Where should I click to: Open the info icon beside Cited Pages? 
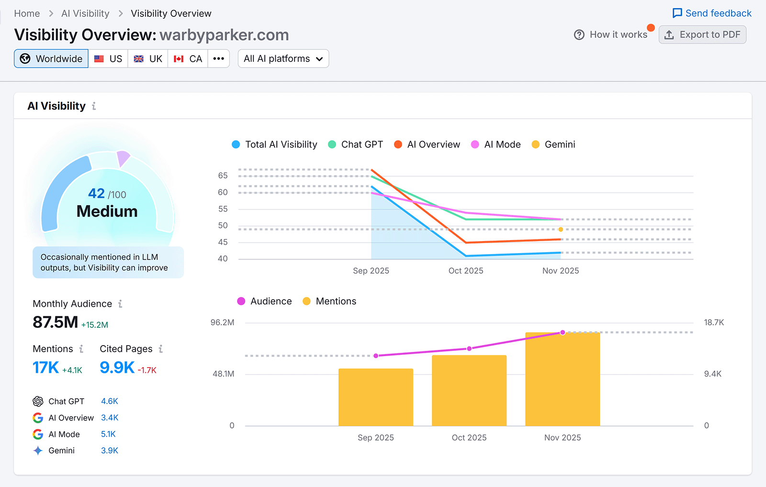tap(160, 349)
